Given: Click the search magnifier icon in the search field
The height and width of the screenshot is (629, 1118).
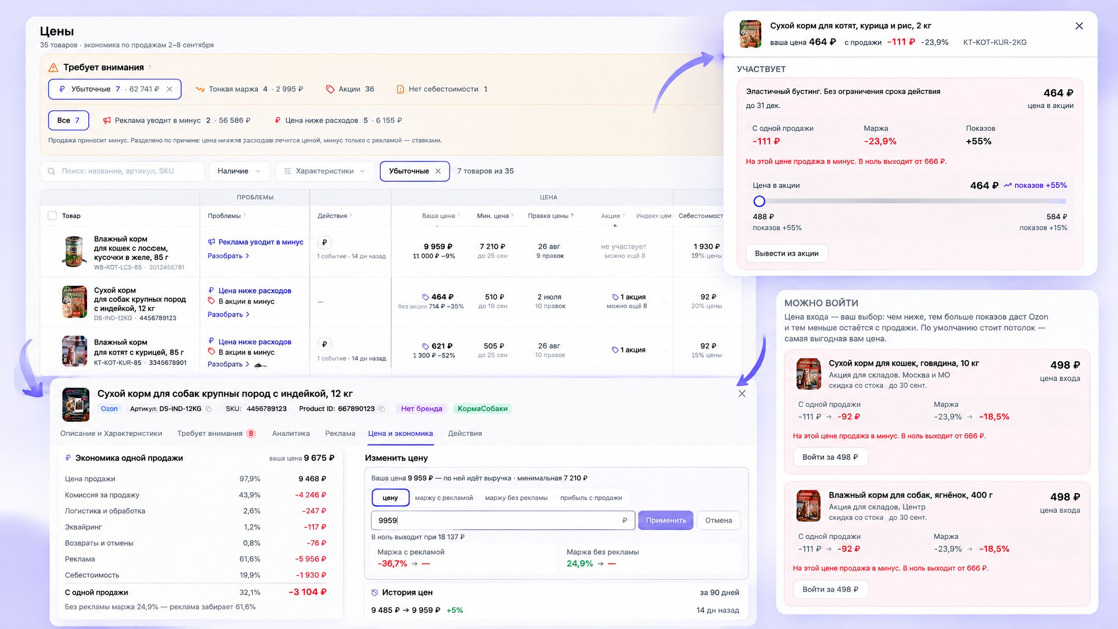Looking at the screenshot, I should [51, 171].
